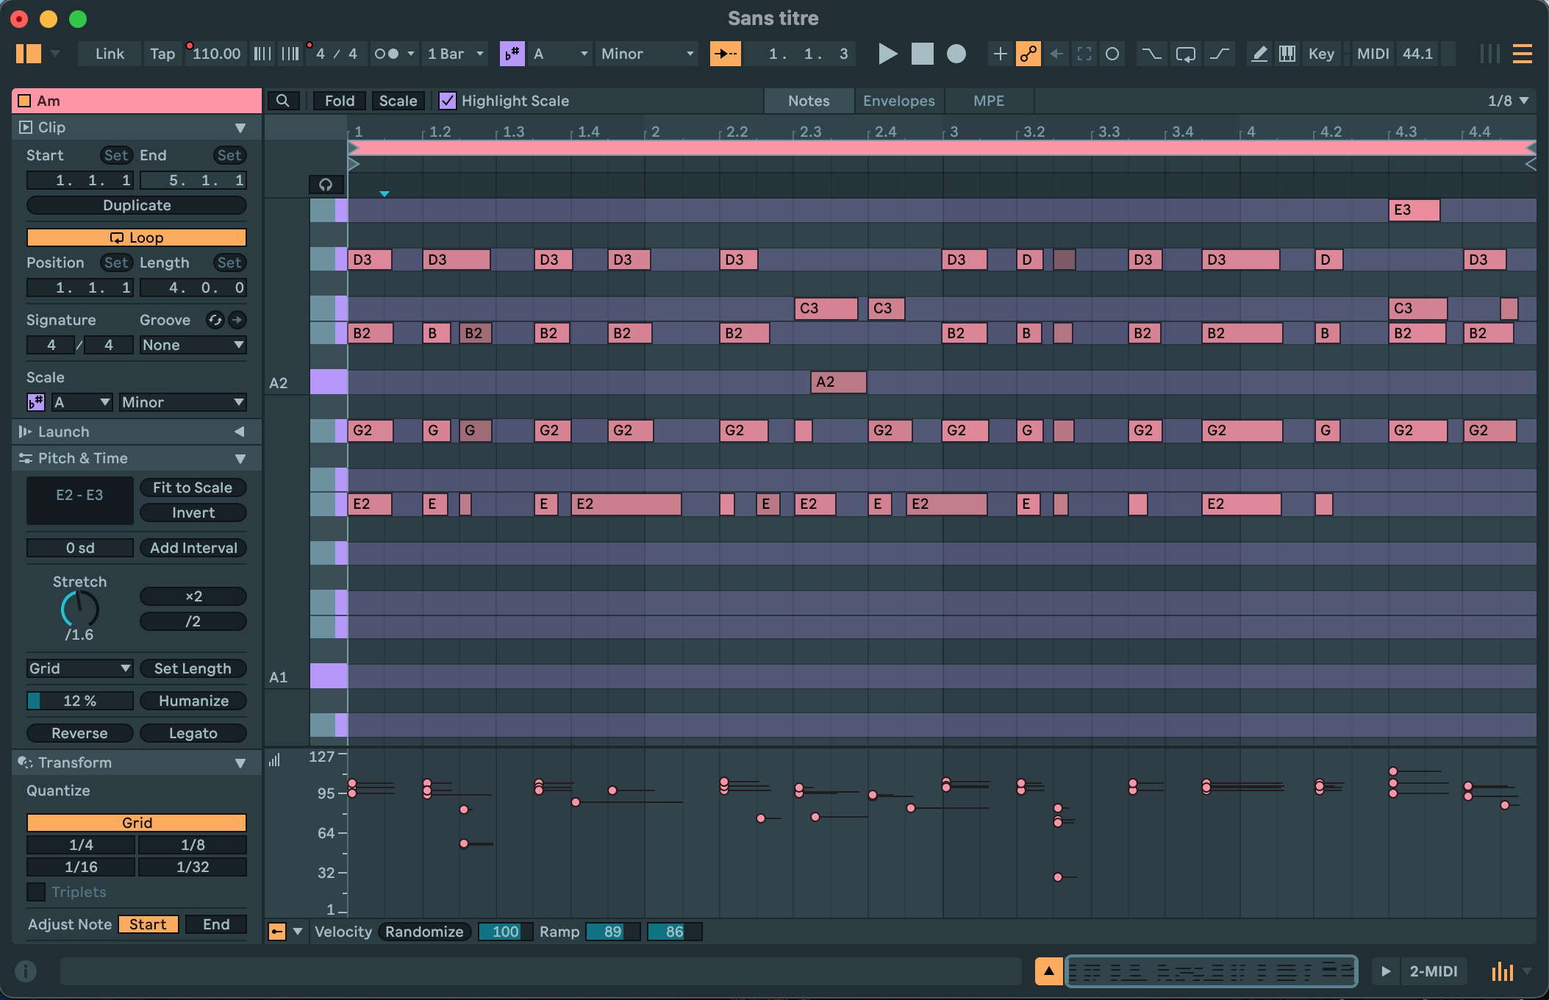This screenshot has height=1000, width=1549.
Task: Open the toolbar root note A dropdown
Action: (x=560, y=54)
